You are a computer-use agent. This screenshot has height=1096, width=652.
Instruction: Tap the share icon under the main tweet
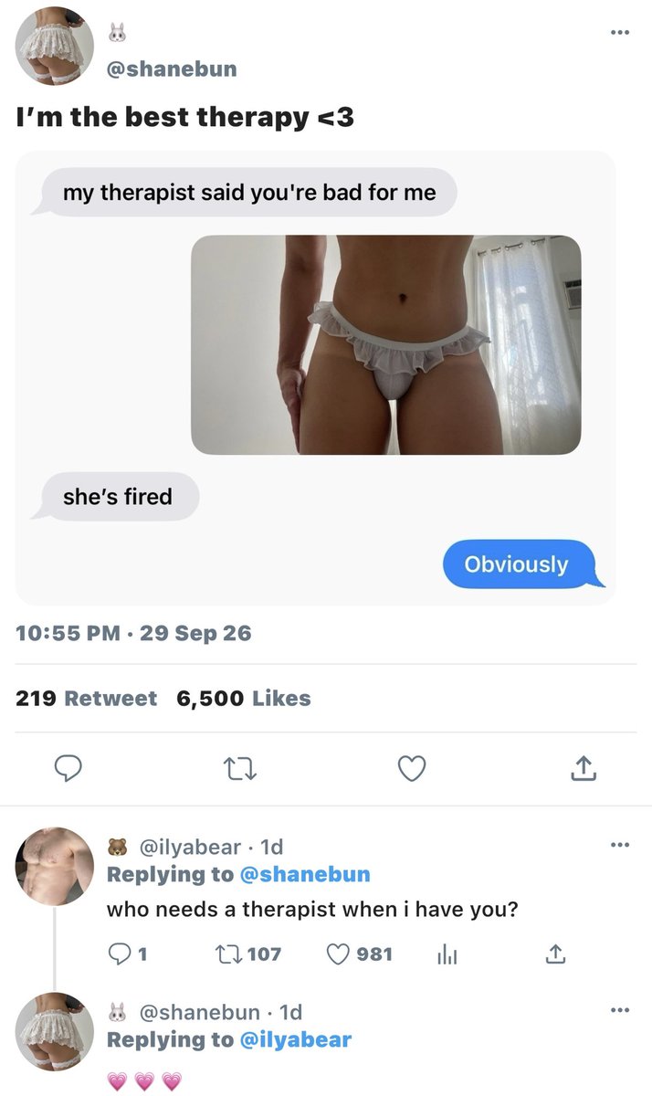coord(584,770)
